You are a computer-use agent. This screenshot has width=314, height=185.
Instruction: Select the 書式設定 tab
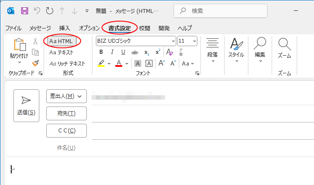(x=120, y=28)
